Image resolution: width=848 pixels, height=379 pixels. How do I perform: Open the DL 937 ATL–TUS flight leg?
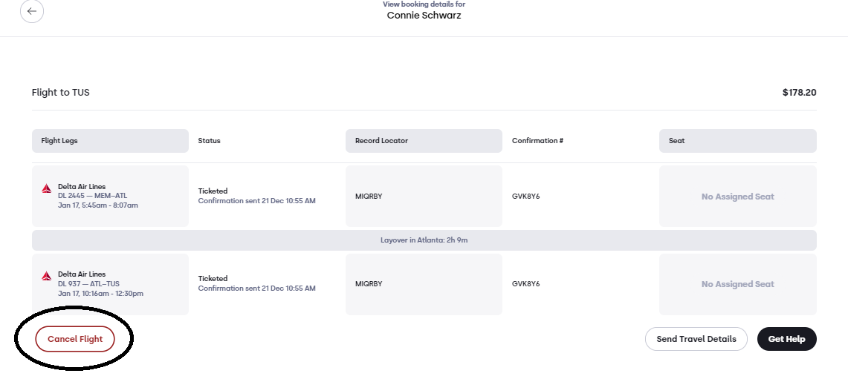pyautogui.click(x=110, y=284)
